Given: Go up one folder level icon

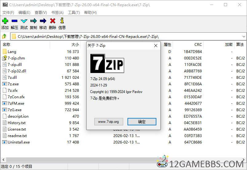Looking at the screenshot, I should coord(4,36).
